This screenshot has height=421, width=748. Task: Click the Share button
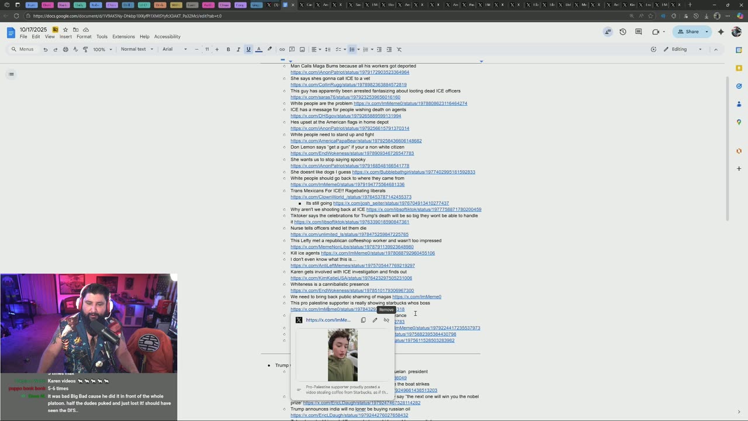click(x=688, y=32)
